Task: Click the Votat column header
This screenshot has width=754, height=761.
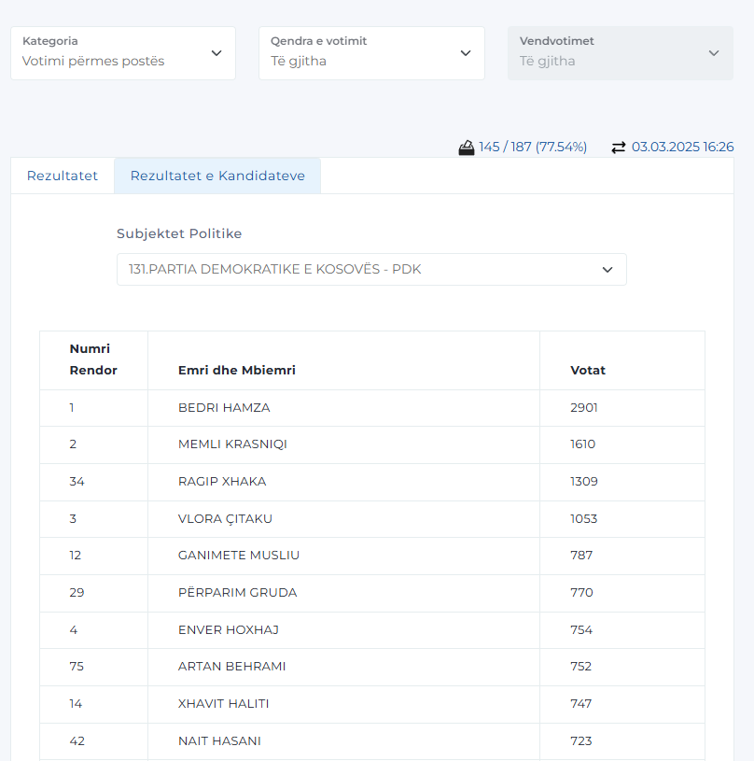Action: click(x=588, y=370)
